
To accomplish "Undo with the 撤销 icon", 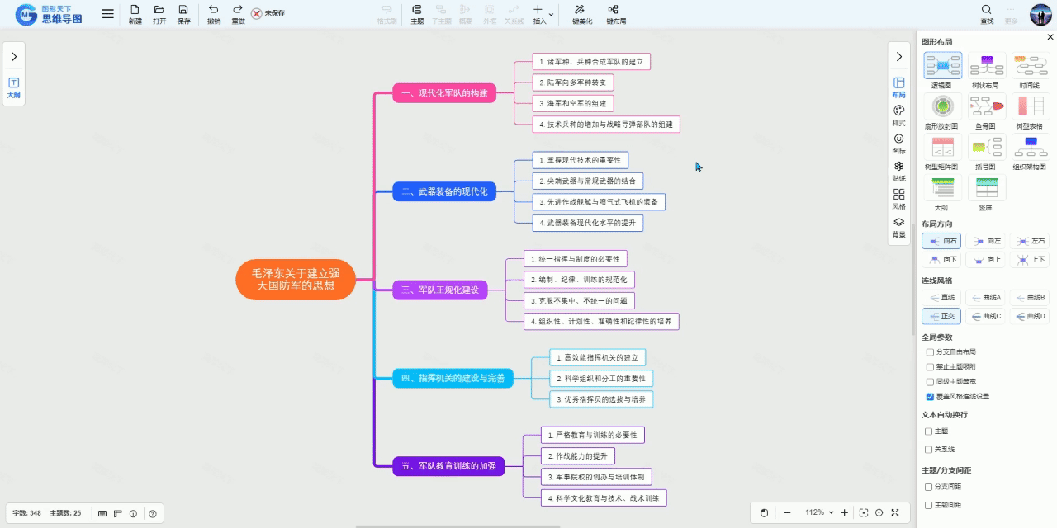I will 214,10.
